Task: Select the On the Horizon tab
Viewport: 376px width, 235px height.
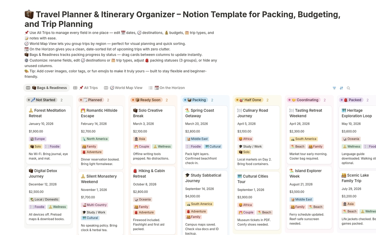Action: (x=169, y=88)
